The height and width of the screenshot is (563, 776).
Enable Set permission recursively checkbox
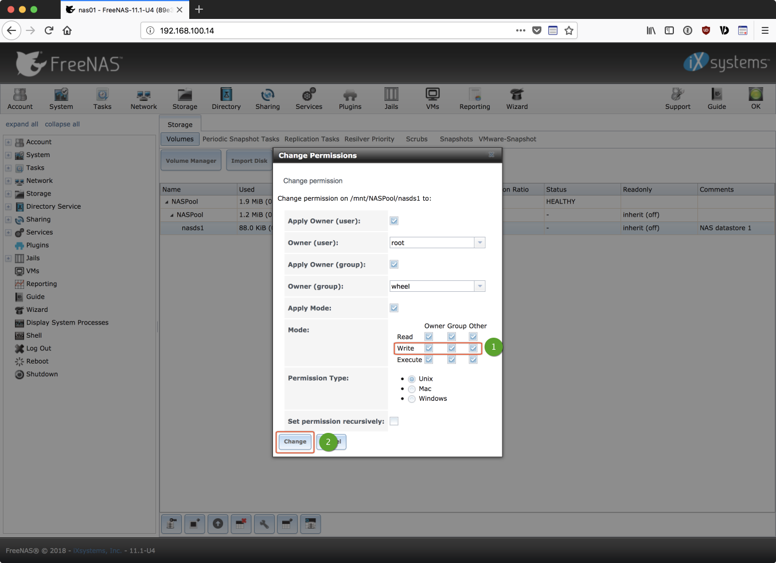(x=394, y=421)
